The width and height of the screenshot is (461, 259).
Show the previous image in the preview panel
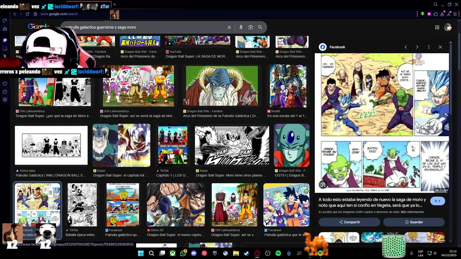pyautogui.click(x=406, y=47)
